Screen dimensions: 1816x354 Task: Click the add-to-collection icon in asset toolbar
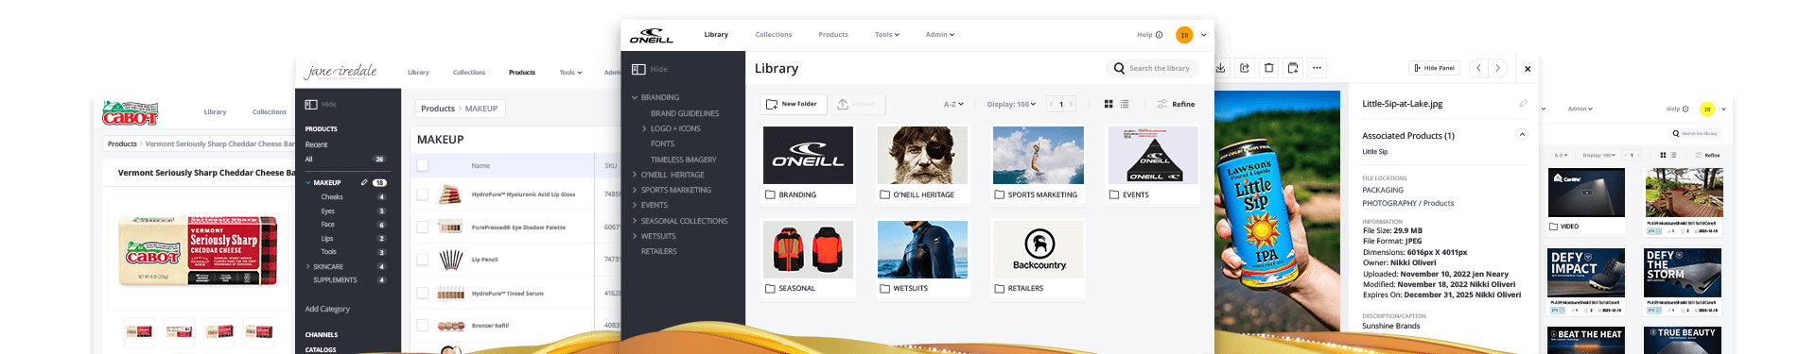(1293, 68)
